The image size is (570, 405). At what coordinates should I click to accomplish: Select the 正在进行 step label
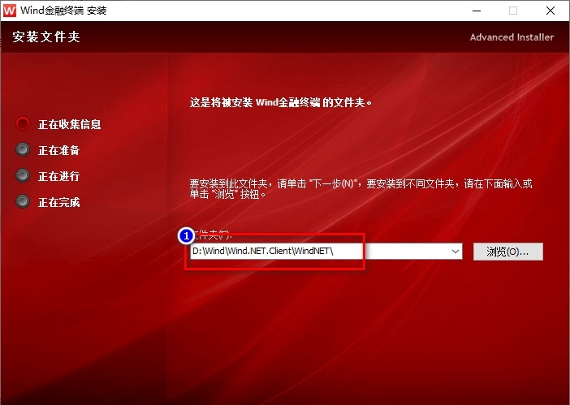[x=59, y=176]
